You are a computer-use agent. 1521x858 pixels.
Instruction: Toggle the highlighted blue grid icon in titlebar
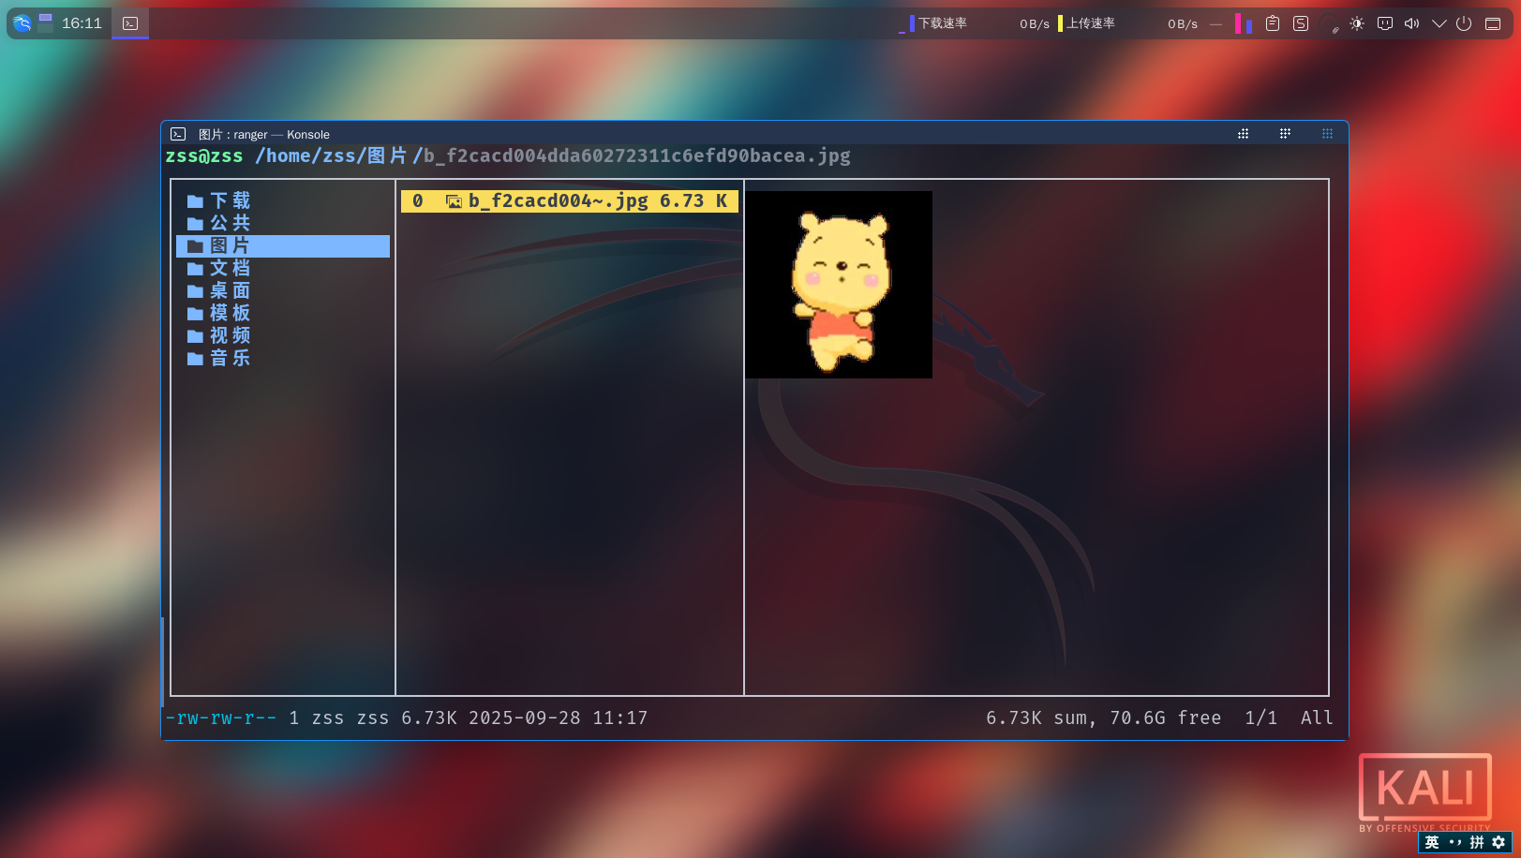(x=1327, y=133)
